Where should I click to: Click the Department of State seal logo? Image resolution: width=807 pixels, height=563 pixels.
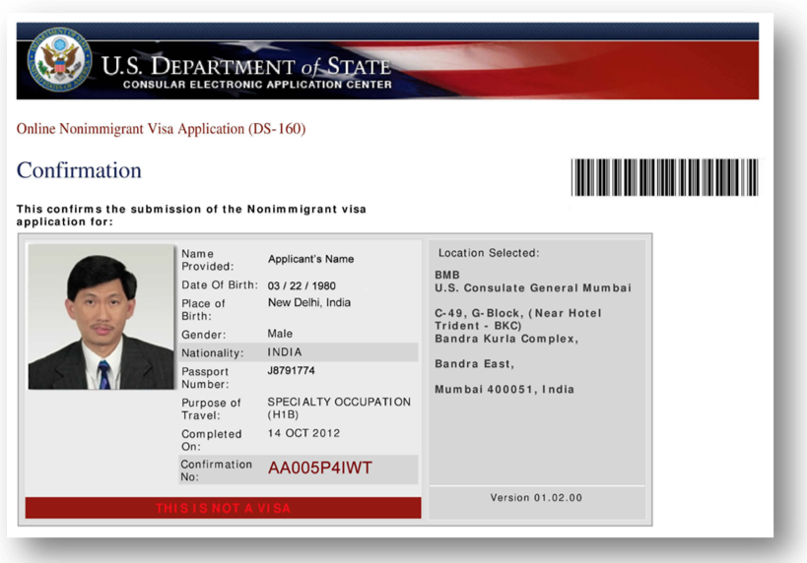[x=60, y=59]
